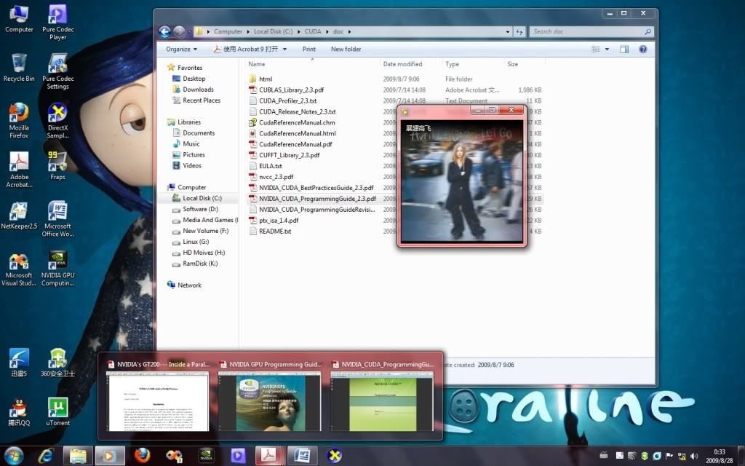The image size is (745, 466).
Task: Toggle the Explorer preview pane icon
Action: pyautogui.click(x=624, y=50)
